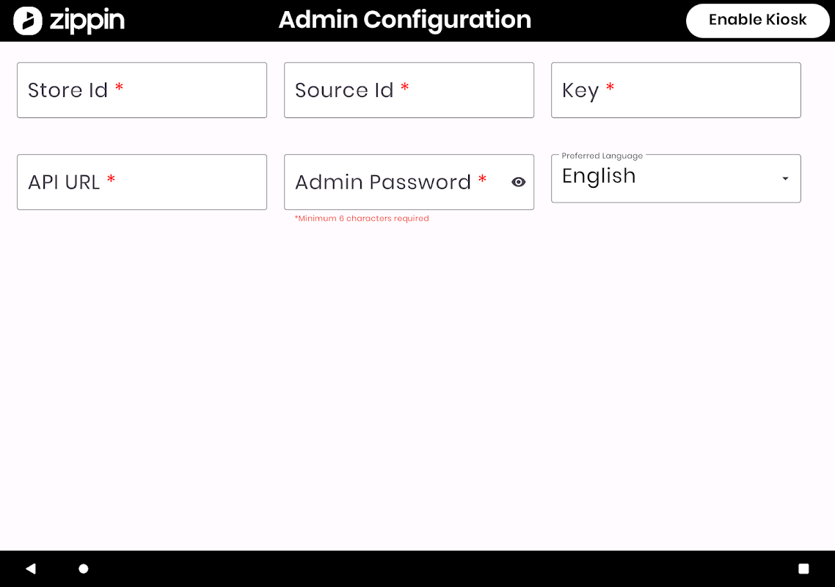The height and width of the screenshot is (587, 835).
Task: Show the admin password with eye icon
Action: click(x=519, y=182)
